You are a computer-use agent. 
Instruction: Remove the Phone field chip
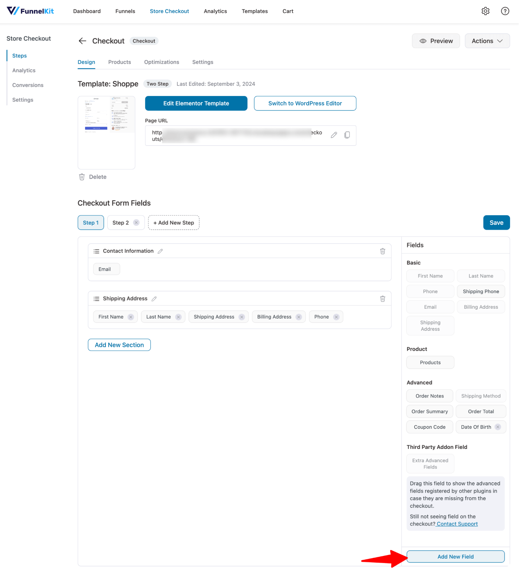pyautogui.click(x=336, y=317)
